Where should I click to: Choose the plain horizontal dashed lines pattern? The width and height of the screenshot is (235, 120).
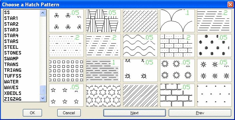click(214, 21)
